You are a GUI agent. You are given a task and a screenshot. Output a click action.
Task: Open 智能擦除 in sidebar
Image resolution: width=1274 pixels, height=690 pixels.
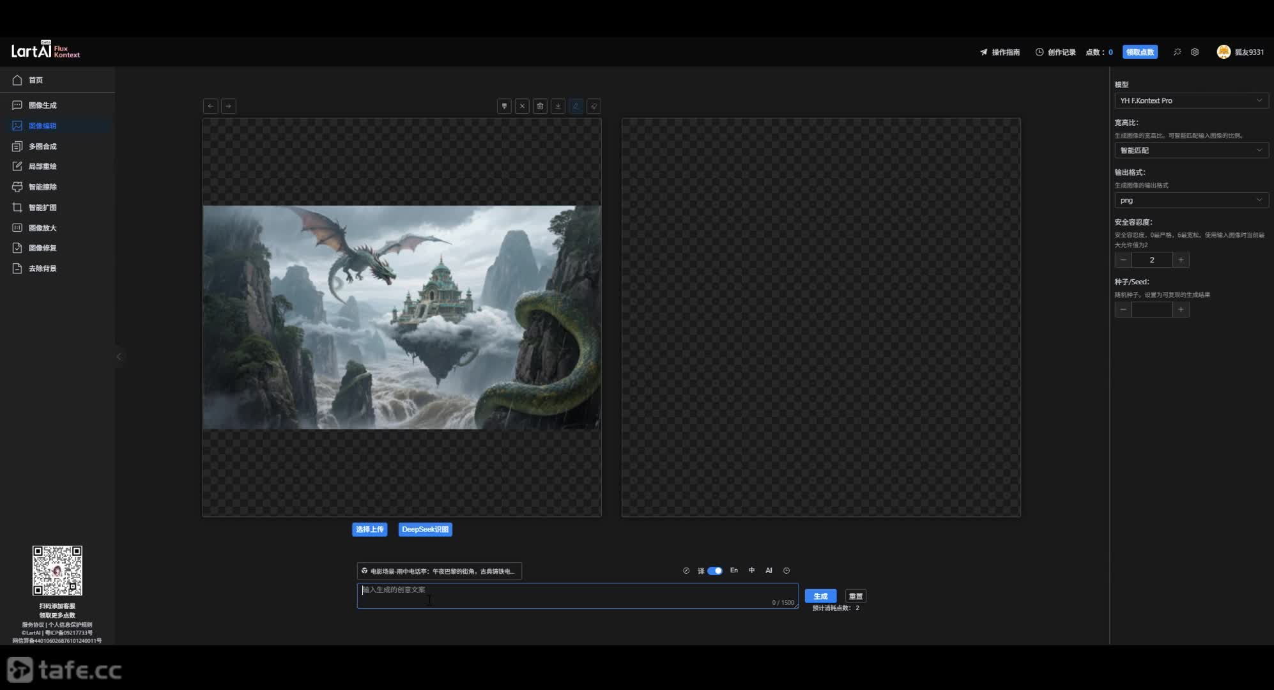coord(58,187)
